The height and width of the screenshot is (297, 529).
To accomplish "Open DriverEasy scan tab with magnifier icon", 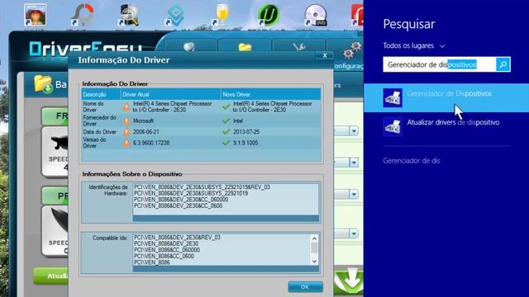I will 189,46.
